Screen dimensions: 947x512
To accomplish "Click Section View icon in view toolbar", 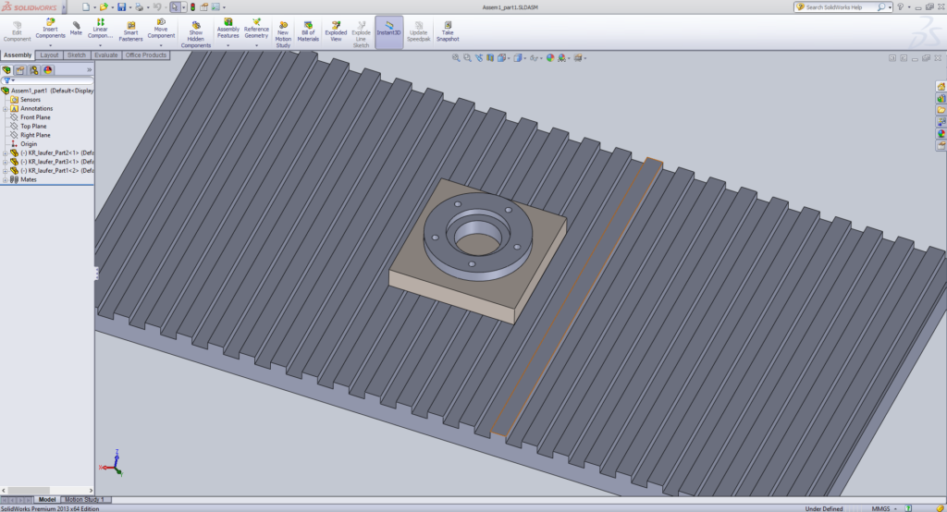I will (x=490, y=58).
